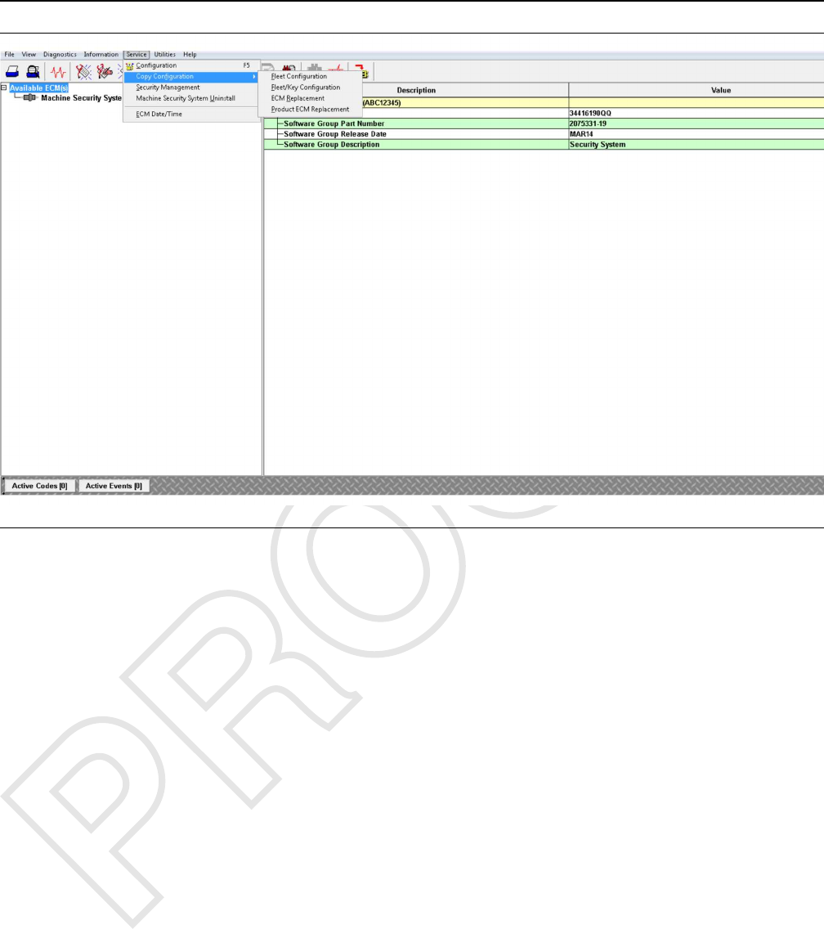
Task: Click the Configuration menu item icon
Action: 130,65
